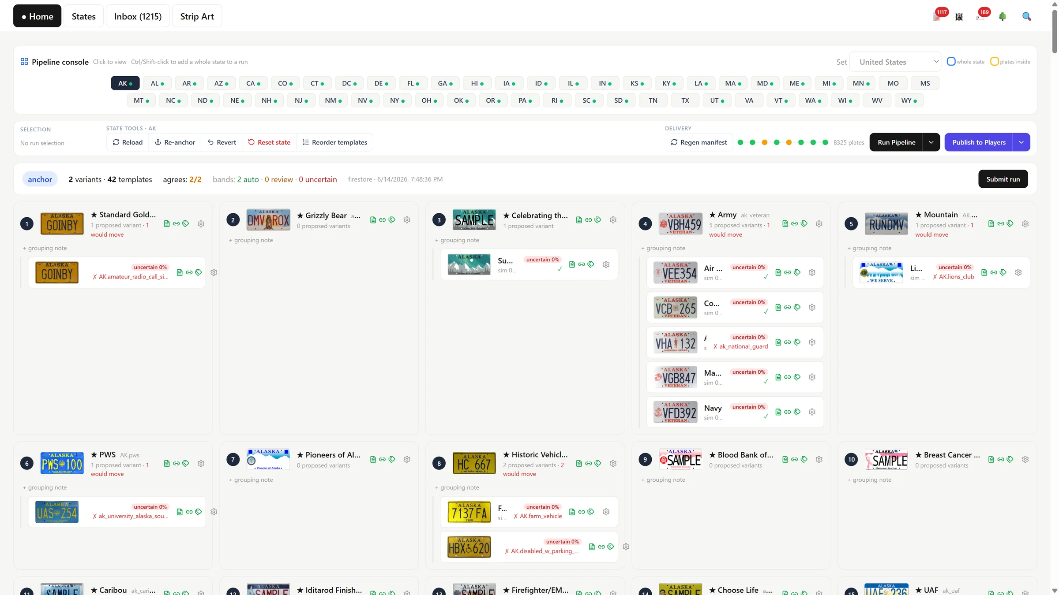Click the Submit run button
The width and height of the screenshot is (1059, 595).
pos(1003,179)
